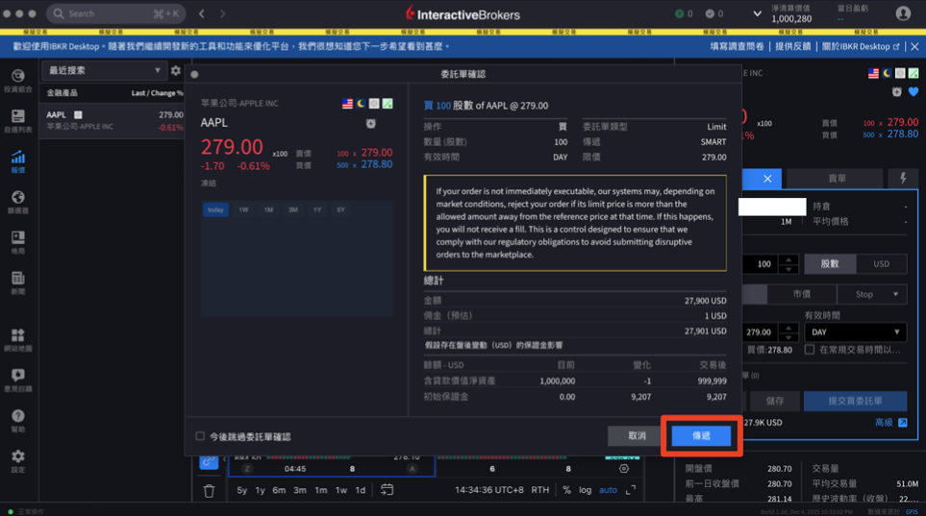
Task: Tick the 在常規交易時間以… checkbox
Action: pos(810,350)
